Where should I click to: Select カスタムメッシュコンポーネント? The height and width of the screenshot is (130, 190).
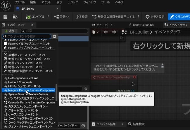[29, 106]
